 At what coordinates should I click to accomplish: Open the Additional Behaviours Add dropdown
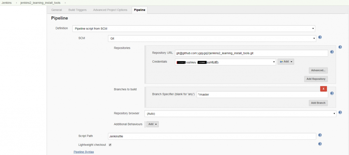[x=152, y=124]
